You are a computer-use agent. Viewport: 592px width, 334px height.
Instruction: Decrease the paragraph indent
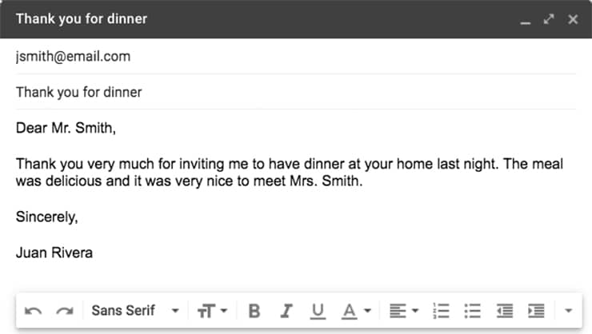(x=504, y=310)
